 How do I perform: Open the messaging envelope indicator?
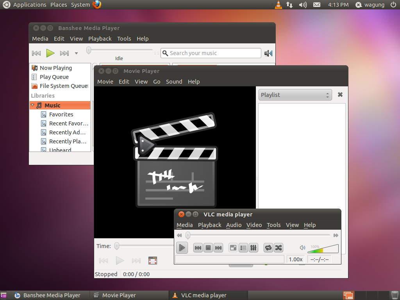(x=317, y=5)
